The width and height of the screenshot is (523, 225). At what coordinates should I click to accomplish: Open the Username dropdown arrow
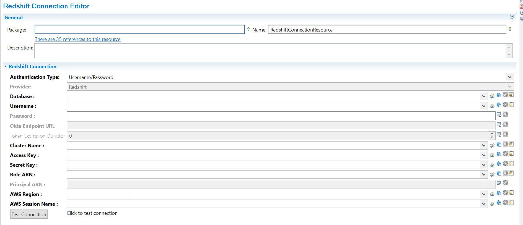click(x=484, y=106)
